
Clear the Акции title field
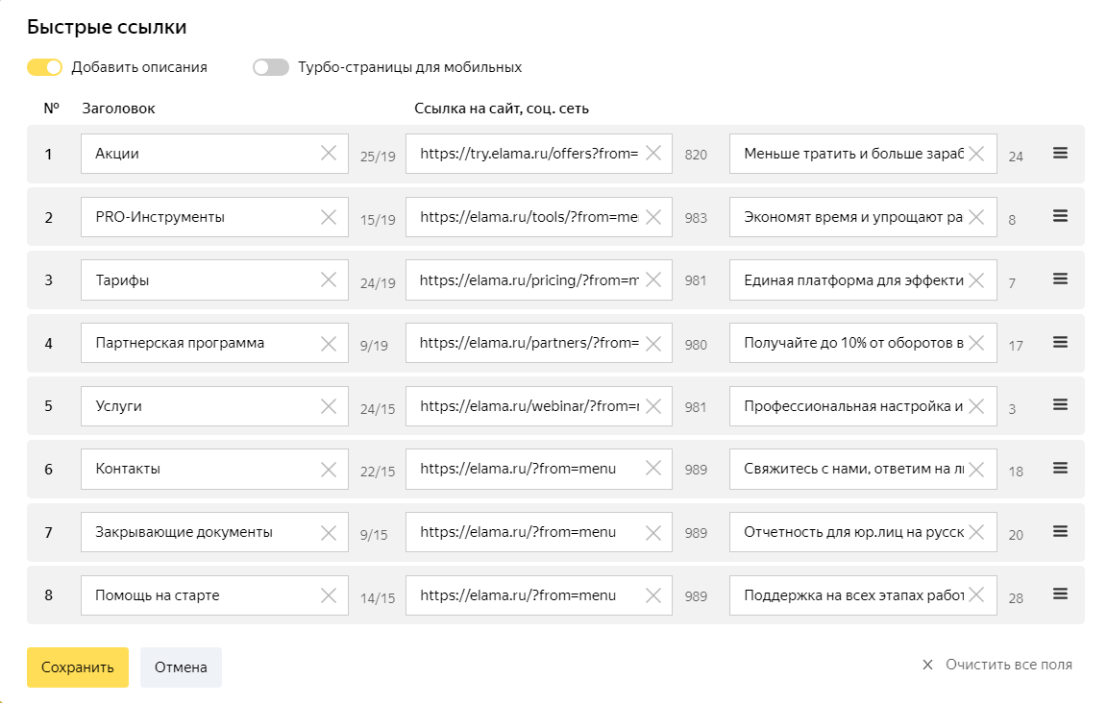(328, 154)
